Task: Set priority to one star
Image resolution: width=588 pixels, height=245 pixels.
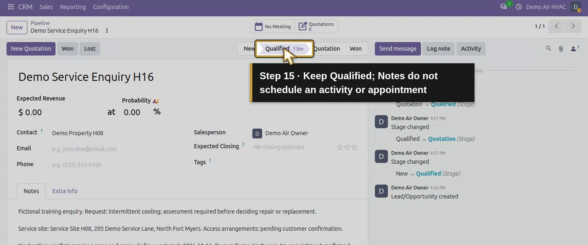Action: coord(340,147)
